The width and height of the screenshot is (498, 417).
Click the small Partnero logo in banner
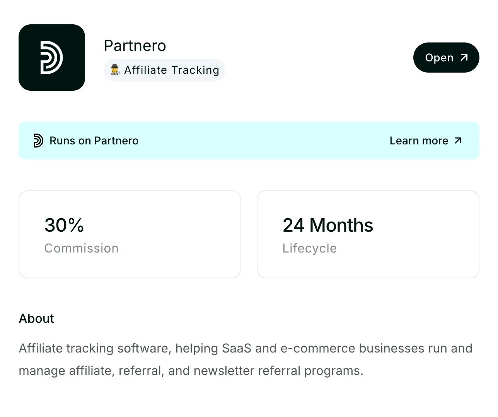tap(38, 141)
